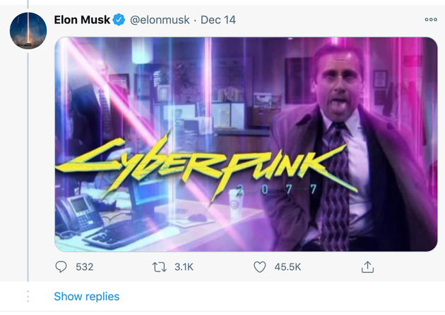Click the 2077 text in the image
Screen dimensions: 445x315
click(275, 190)
